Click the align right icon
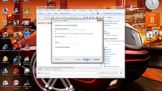Screen dimensions: 162x91 point(90,17)
